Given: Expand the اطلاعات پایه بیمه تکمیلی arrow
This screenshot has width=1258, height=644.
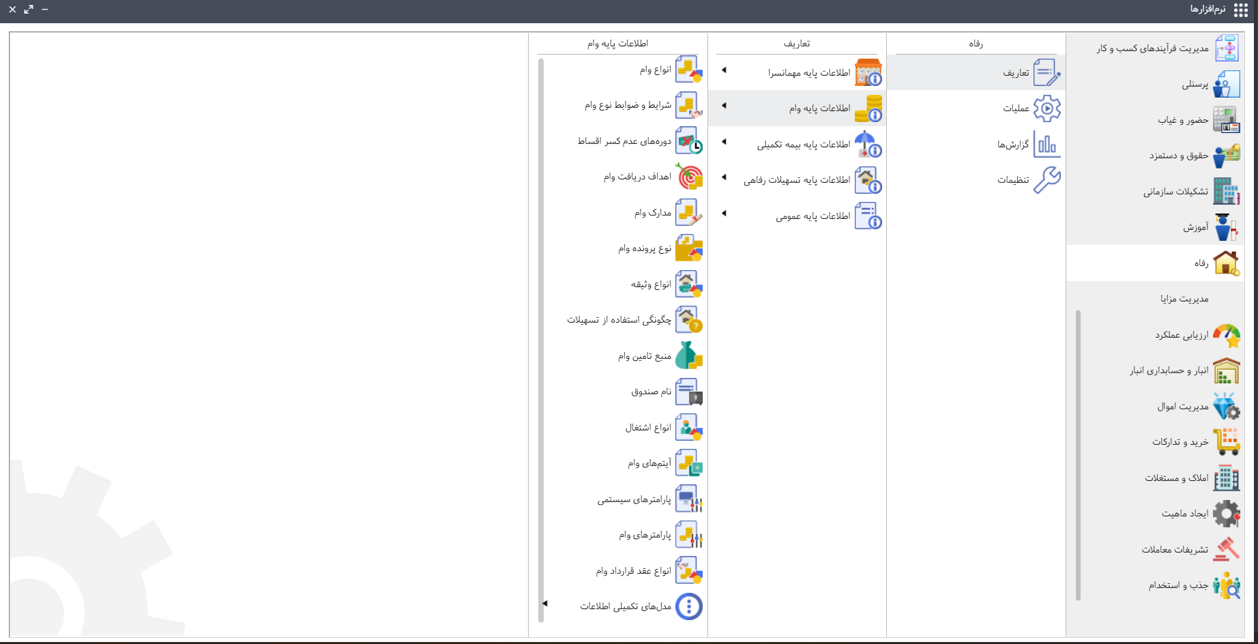Looking at the screenshot, I should coord(724,142).
